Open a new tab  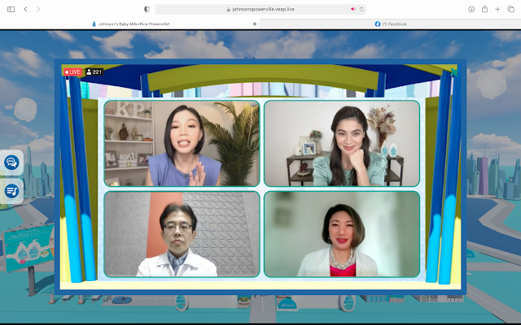pyautogui.click(x=497, y=9)
